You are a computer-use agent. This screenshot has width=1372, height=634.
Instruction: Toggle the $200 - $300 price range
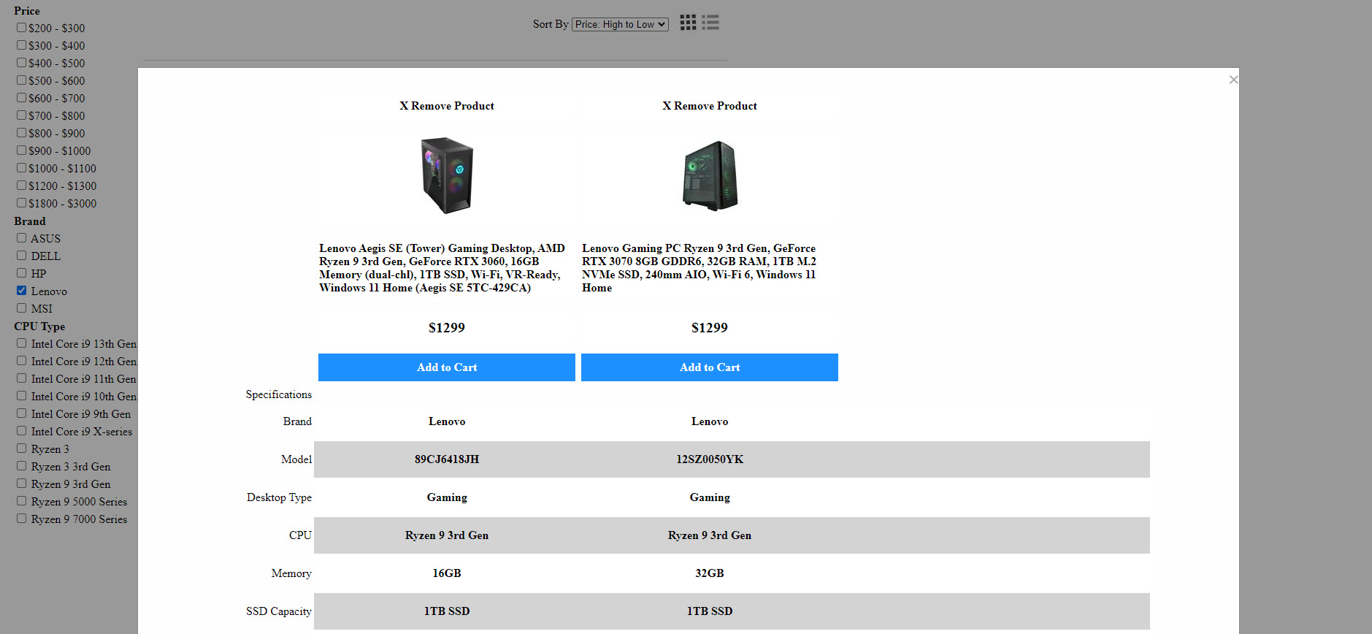[22, 28]
